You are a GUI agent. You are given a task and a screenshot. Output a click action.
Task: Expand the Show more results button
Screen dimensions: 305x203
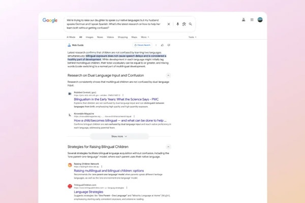coord(119,136)
